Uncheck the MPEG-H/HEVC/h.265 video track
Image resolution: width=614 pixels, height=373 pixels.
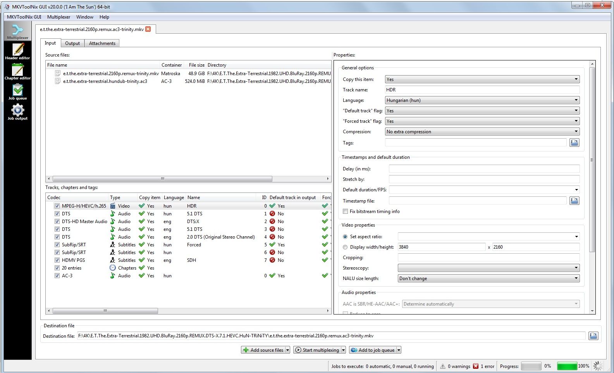click(57, 206)
